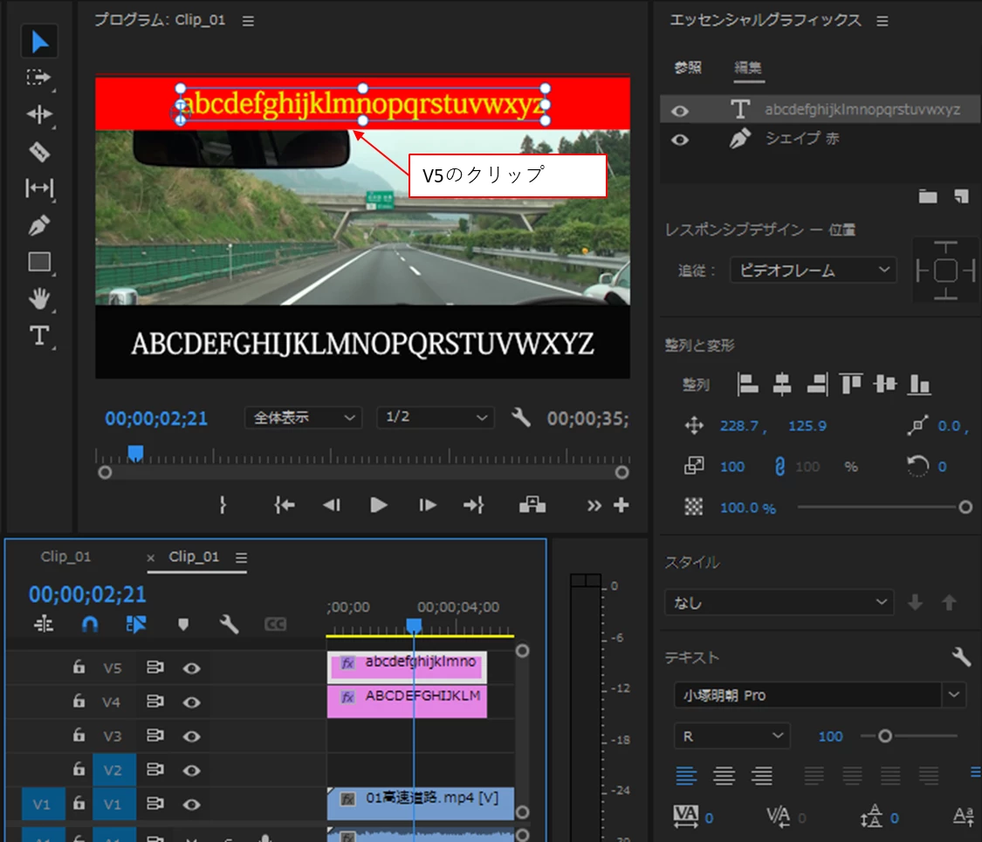This screenshot has width=982, height=842.
Task: Open the 全体表示 zoom dropdown
Action: pyautogui.click(x=303, y=417)
